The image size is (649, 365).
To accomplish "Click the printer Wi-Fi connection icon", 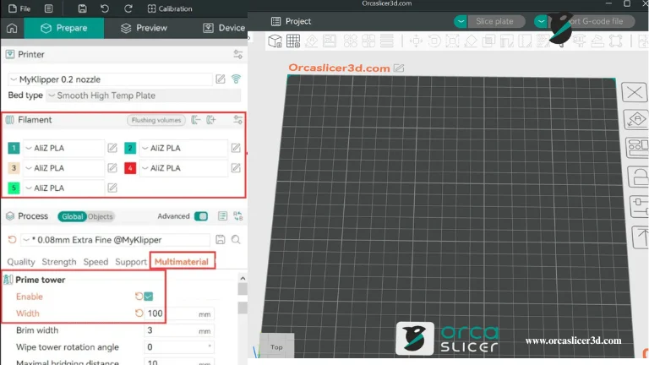I will [236, 79].
